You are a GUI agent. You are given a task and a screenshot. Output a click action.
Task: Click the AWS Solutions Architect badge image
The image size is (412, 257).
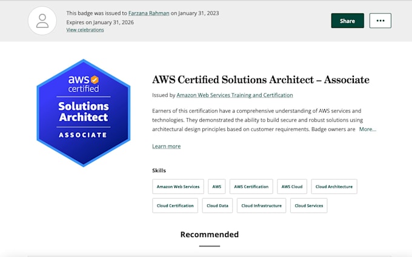(84, 113)
